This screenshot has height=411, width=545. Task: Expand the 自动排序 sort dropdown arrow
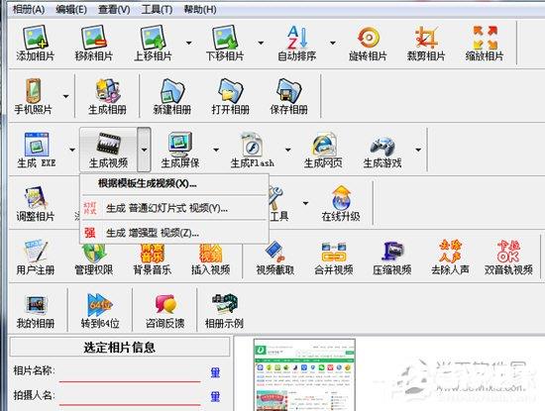coord(332,43)
